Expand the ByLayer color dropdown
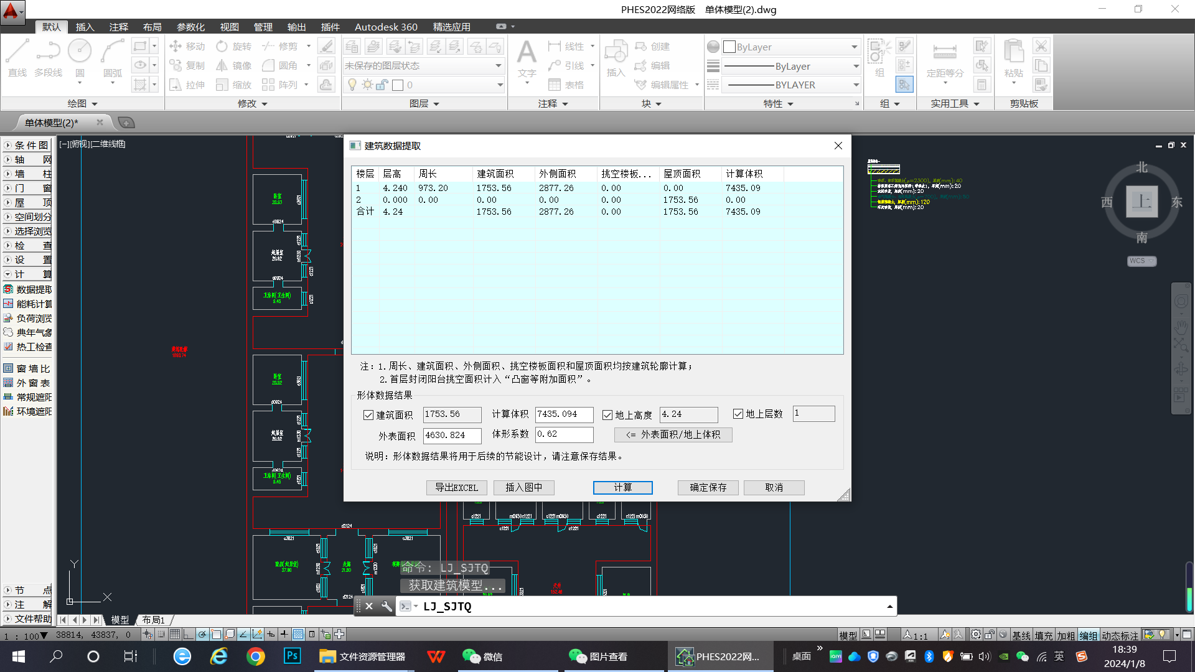The width and height of the screenshot is (1195, 672). coord(854,47)
